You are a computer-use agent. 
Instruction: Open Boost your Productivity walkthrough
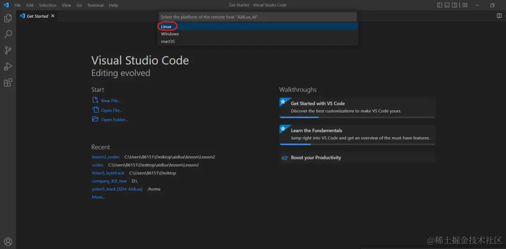[x=357, y=157]
